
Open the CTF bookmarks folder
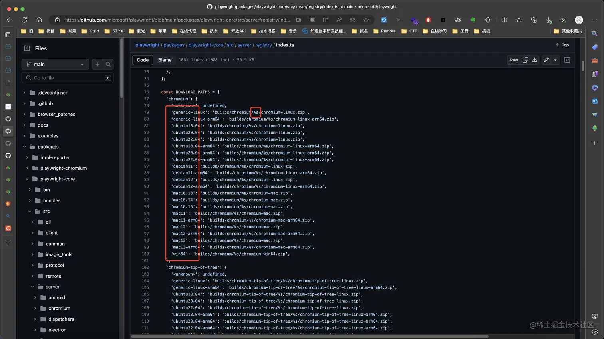pos(409,31)
